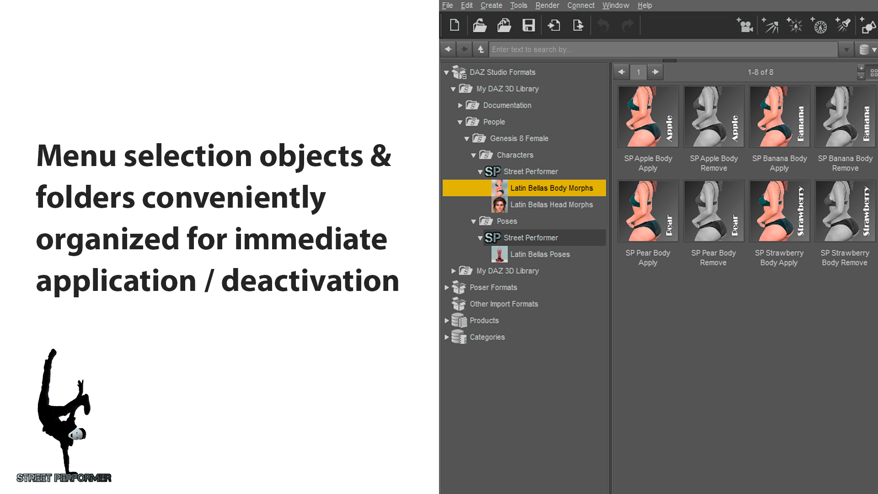Click the New Scene file icon
Screen dimensions: 878x494
[454, 25]
